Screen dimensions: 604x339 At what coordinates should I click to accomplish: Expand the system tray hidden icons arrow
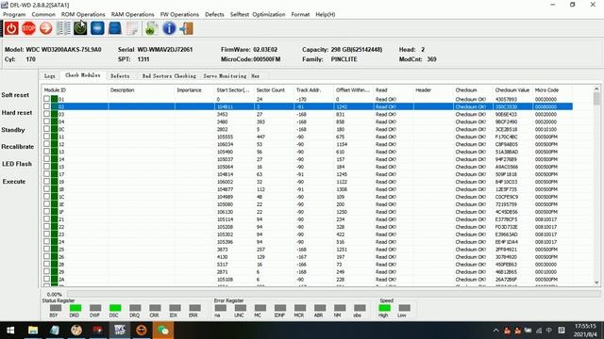[495, 331]
